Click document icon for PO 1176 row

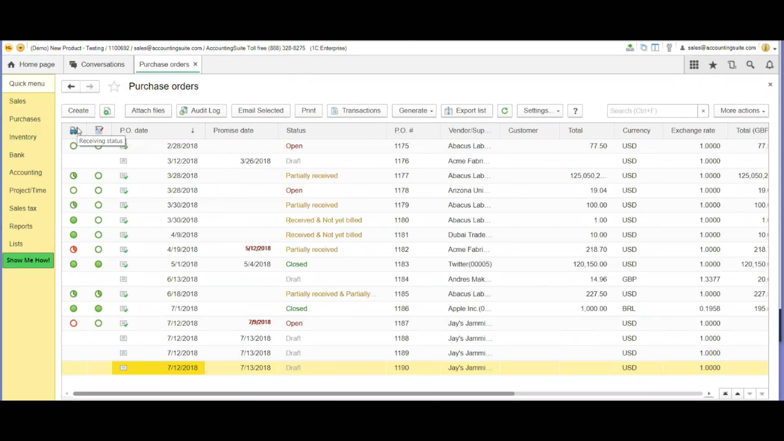point(123,161)
